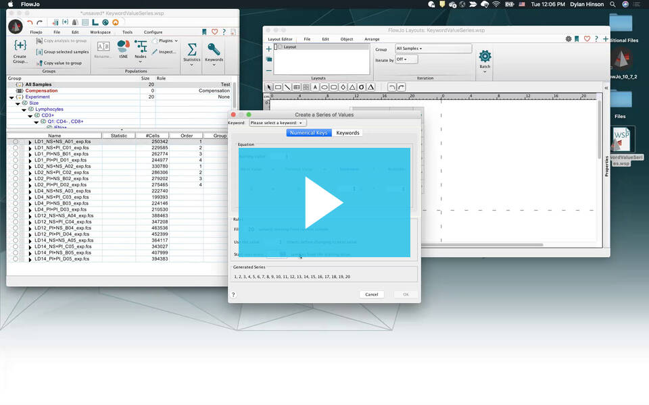Click the settings gear in the Layouts window header
The height and width of the screenshot is (405, 649).
coord(569,39)
